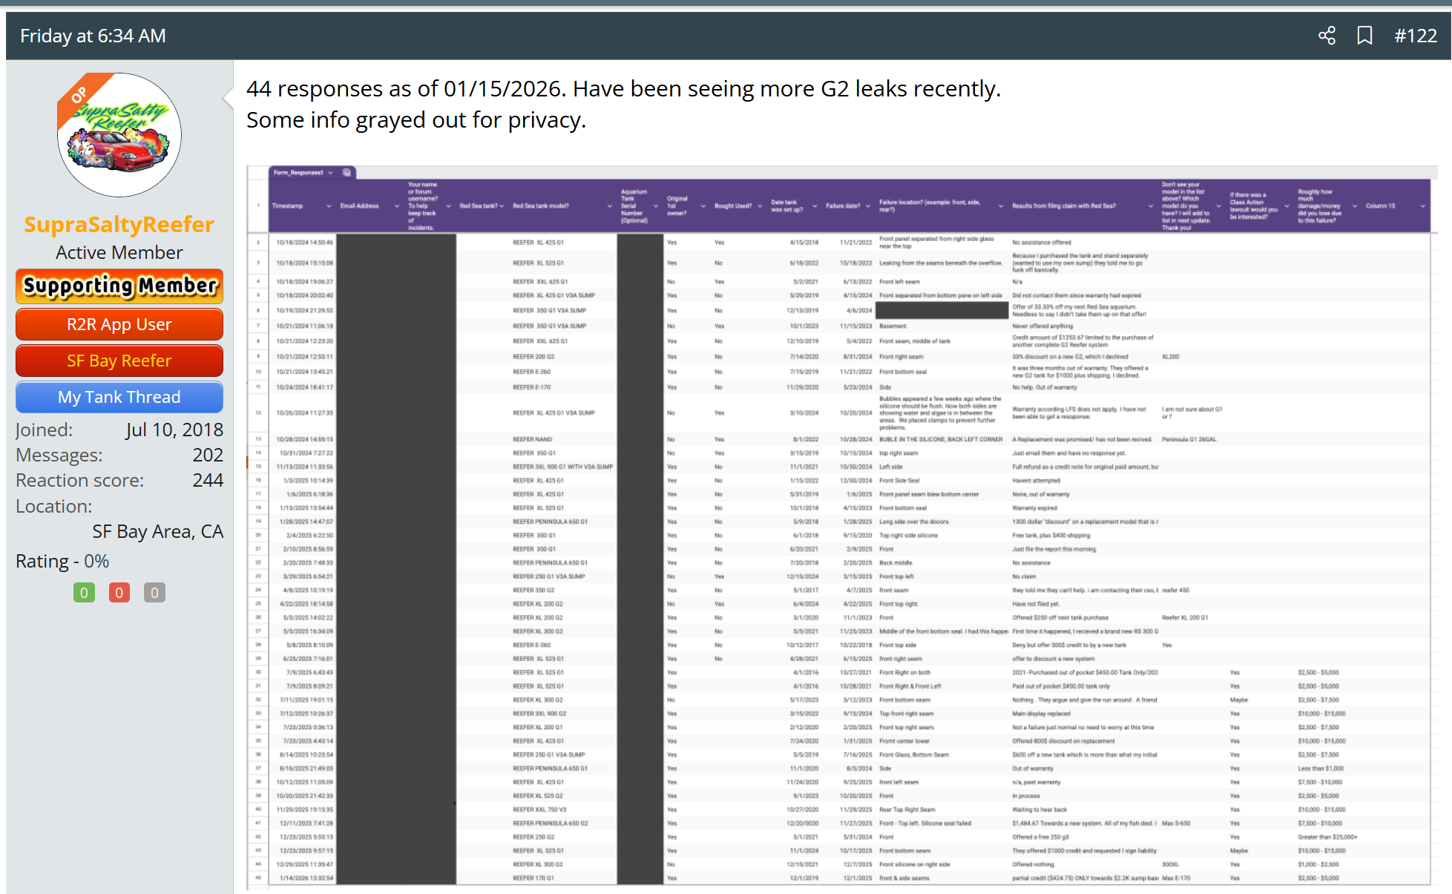
Task: Expand the Timestamp column filter arrow
Action: (x=329, y=206)
